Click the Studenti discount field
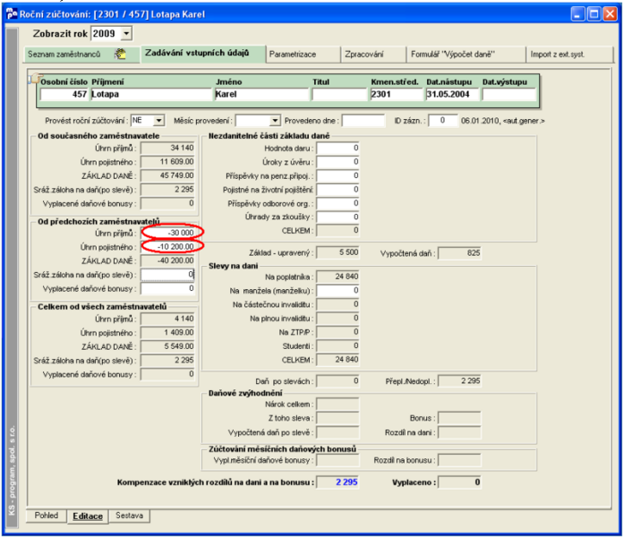 (337, 345)
